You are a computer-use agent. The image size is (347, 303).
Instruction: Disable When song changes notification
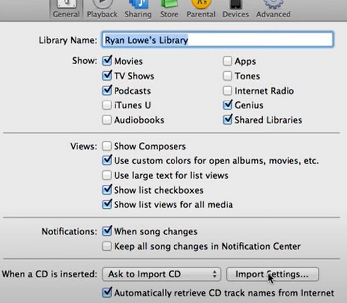pos(107,231)
